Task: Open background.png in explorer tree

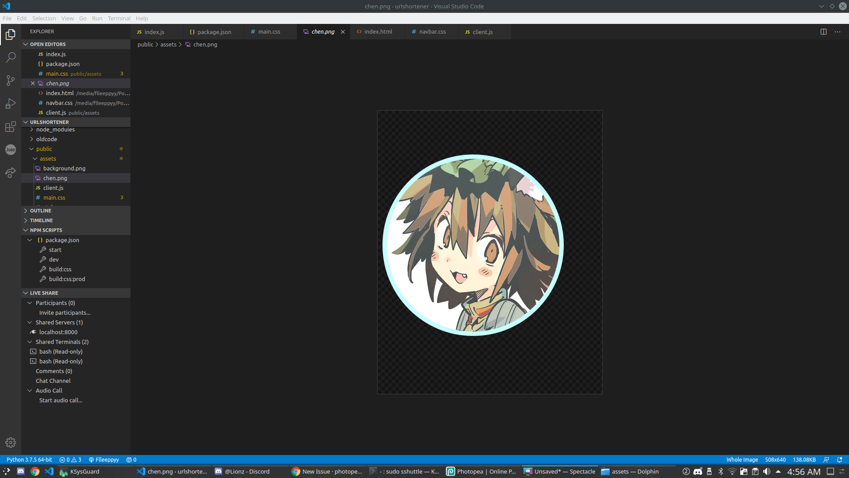Action: 76,169
